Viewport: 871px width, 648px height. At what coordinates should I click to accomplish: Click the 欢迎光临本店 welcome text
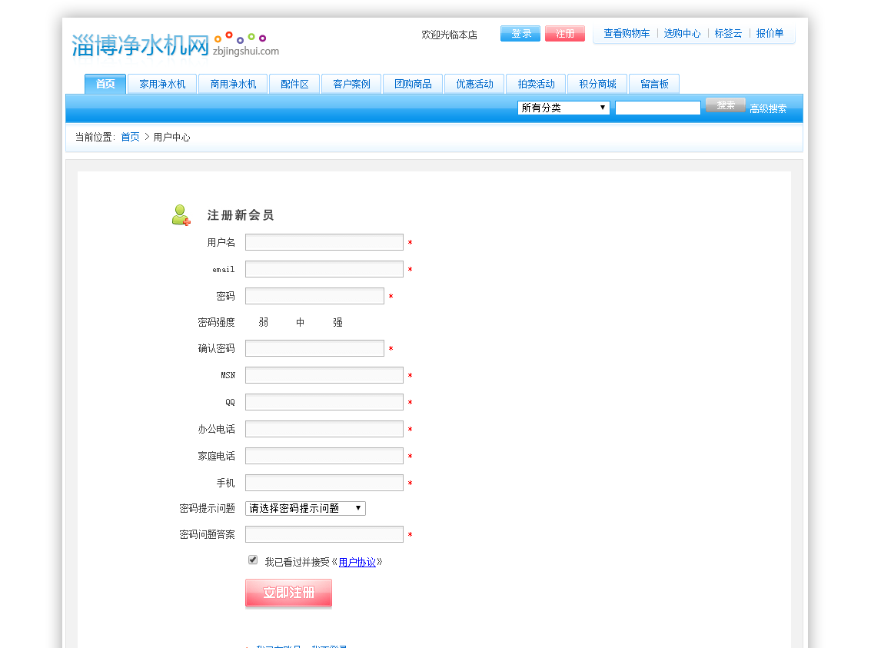pyautogui.click(x=450, y=35)
